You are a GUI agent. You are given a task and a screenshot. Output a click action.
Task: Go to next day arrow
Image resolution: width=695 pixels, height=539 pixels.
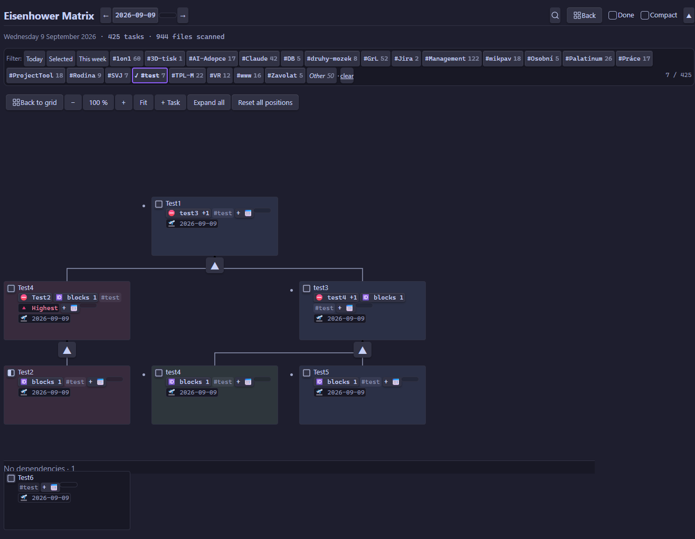[x=183, y=15]
